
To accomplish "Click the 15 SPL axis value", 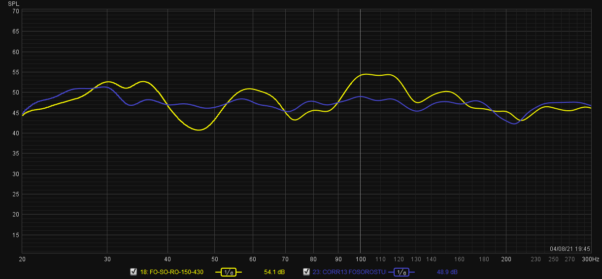I will coord(16,235).
